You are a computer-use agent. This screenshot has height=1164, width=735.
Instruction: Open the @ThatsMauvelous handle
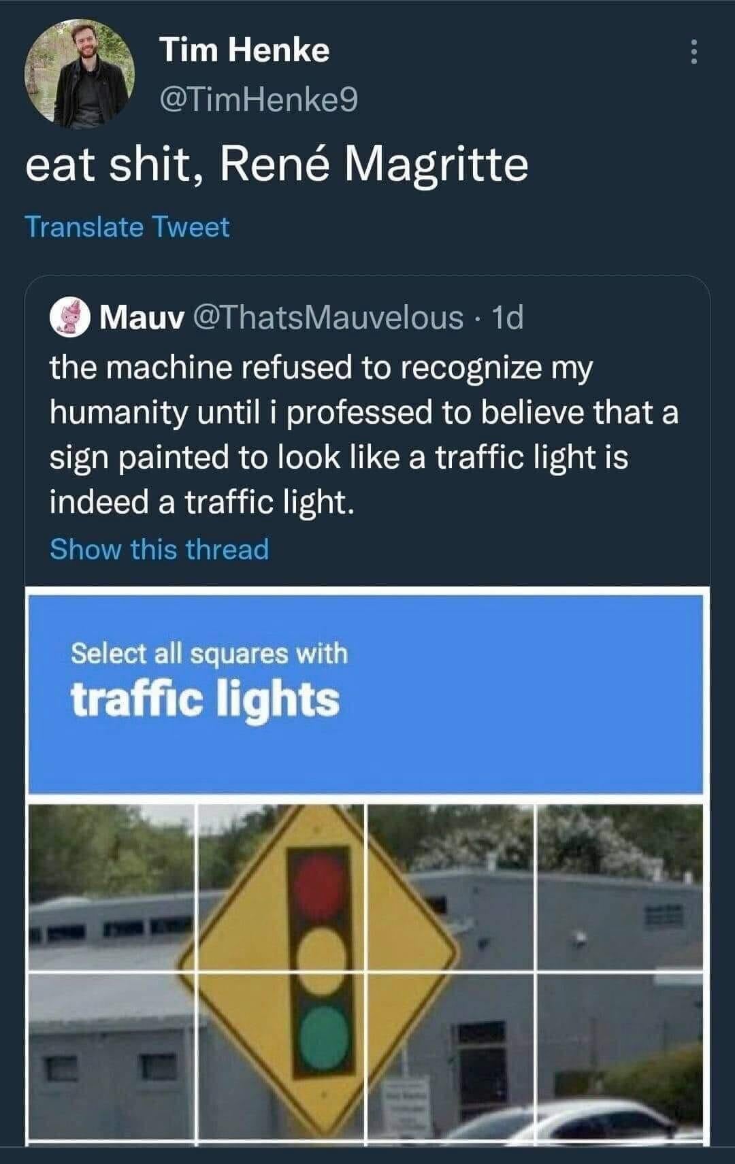tap(329, 318)
